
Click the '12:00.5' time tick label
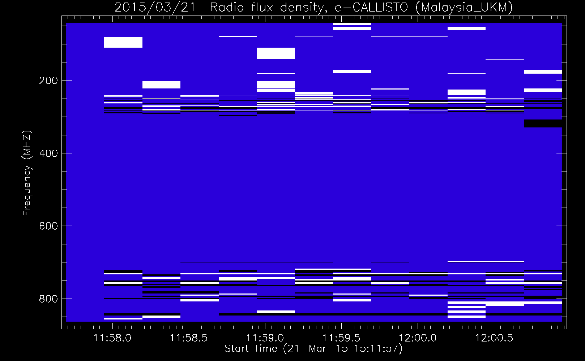click(494, 338)
